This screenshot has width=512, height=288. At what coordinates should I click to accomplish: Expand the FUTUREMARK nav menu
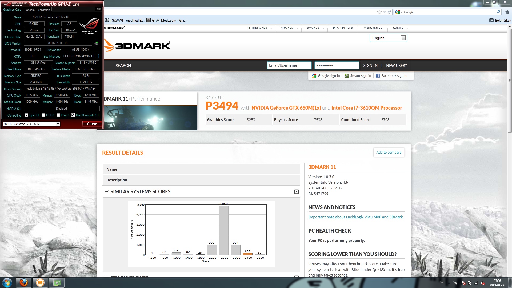tap(260, 28)
